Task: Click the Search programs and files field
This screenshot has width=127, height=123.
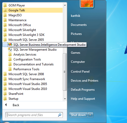Action: click(x=34, y=115)
